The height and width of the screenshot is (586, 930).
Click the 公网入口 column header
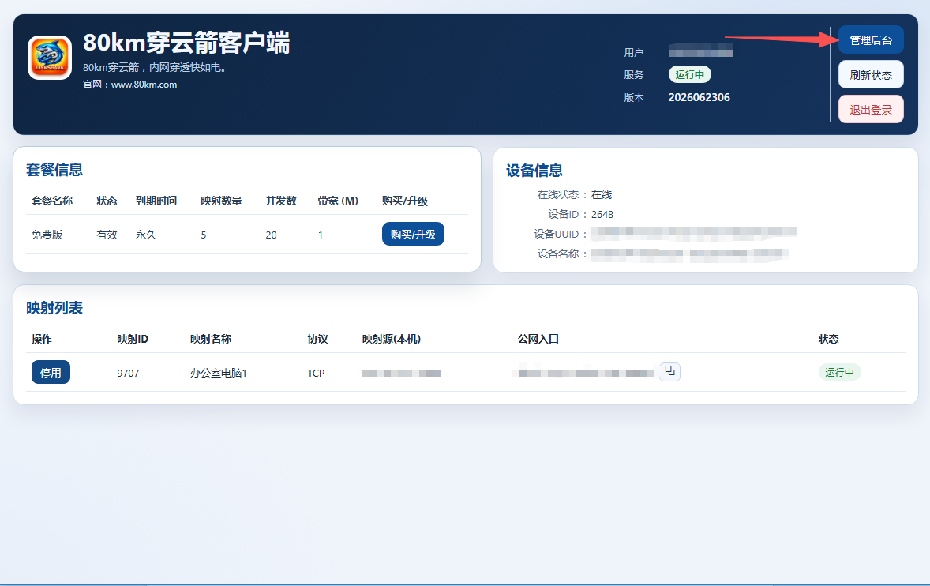(538, 339)
